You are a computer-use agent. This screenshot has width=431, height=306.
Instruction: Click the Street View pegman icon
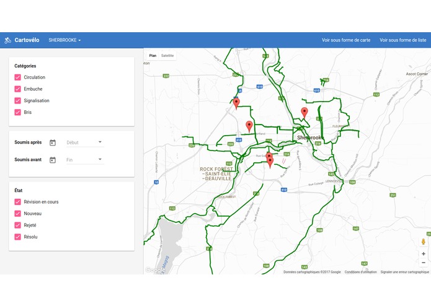424,242
